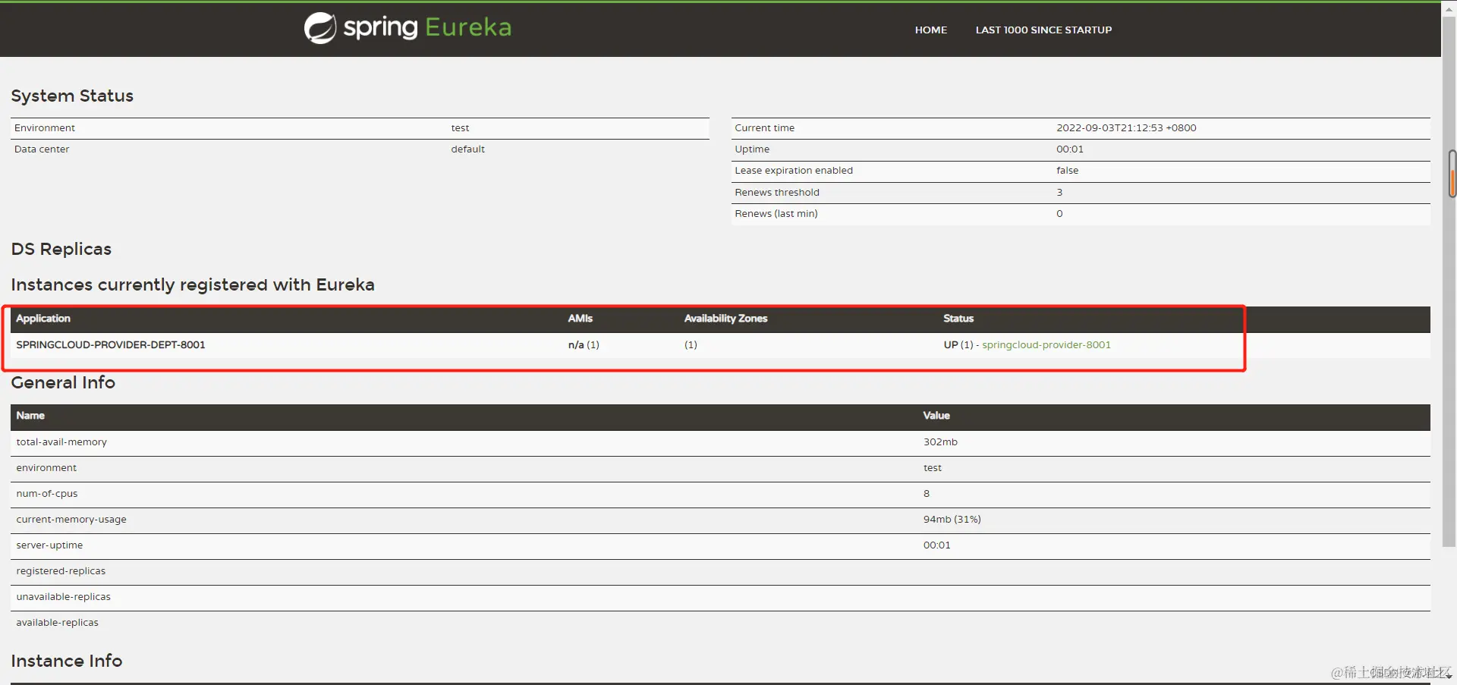The image size is (1457, 685).
Task: Click the AMIs column header
Action: [x=580, y=319]
